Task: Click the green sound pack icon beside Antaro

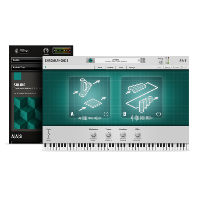Action: [x=90, y=61]
